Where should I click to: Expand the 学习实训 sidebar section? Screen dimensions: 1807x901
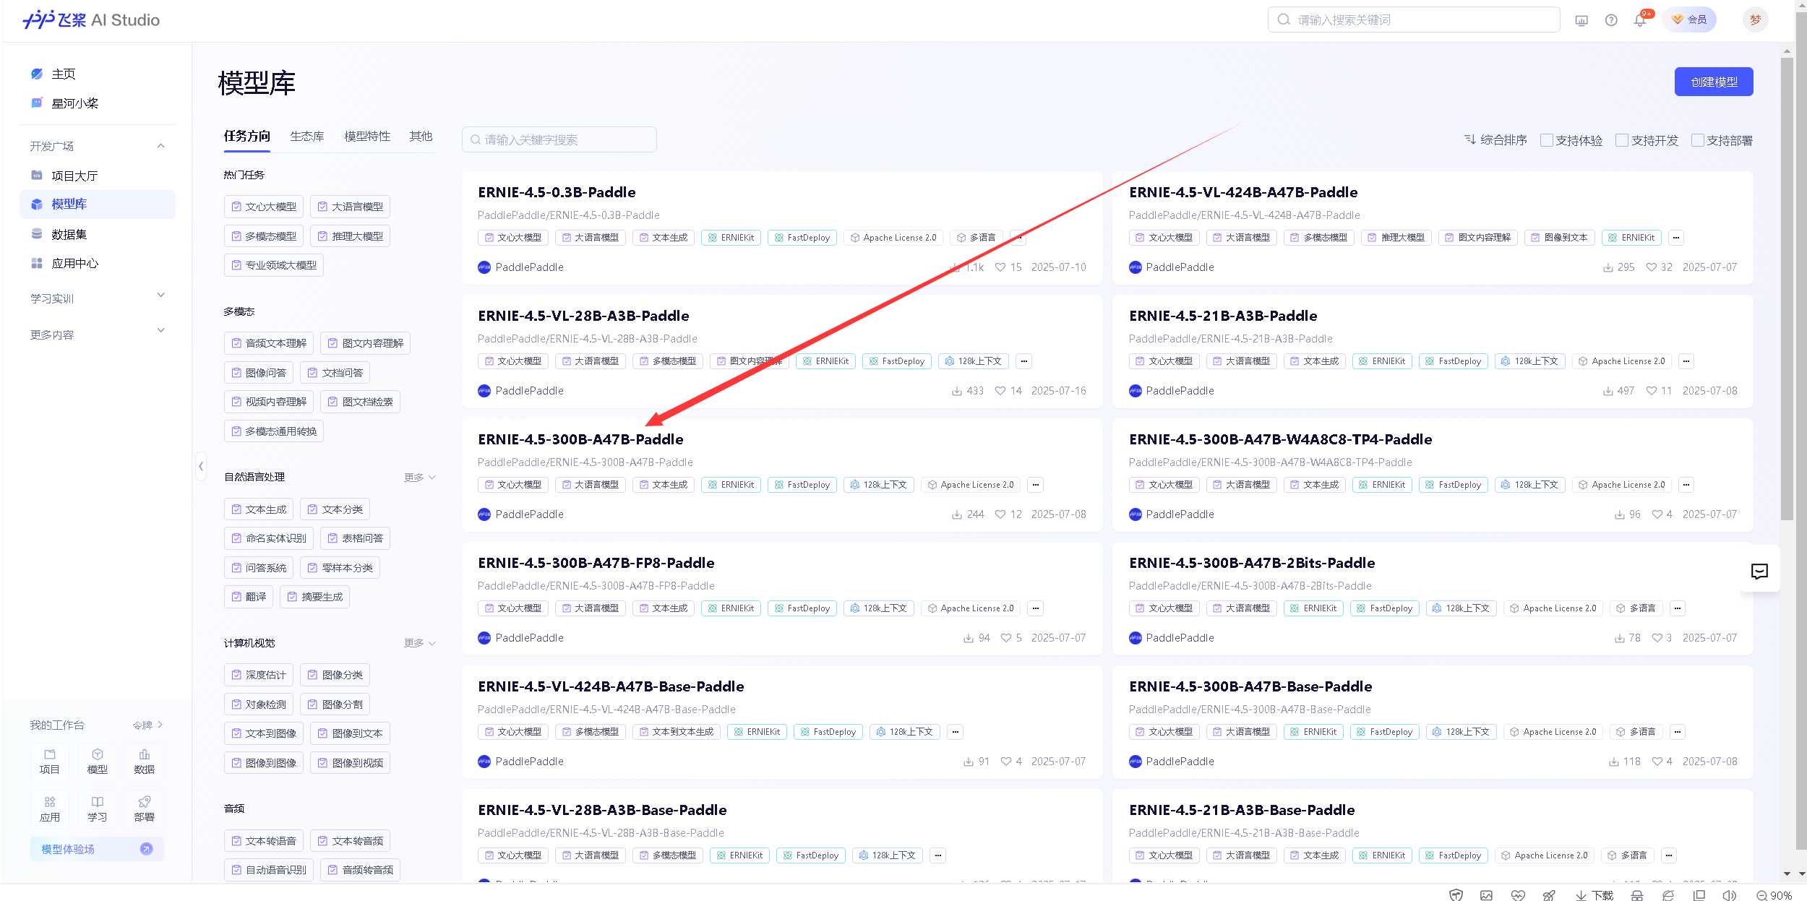click(x=160, y=295)
